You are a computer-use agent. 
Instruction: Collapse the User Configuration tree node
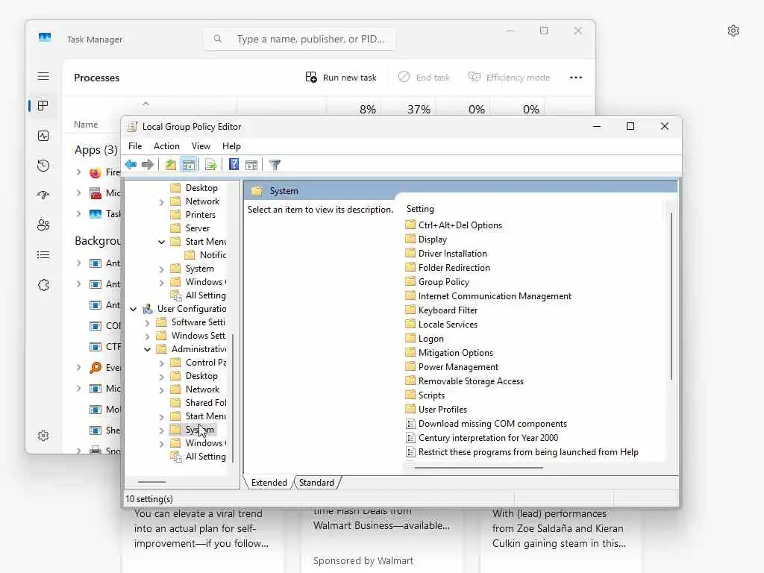[133, 309]
